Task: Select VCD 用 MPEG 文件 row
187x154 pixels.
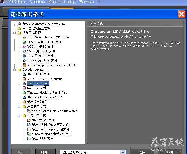Action: [x=40, y=47]
